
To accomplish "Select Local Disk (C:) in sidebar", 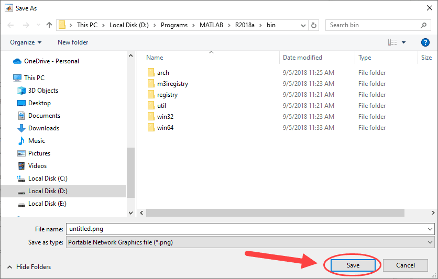I will pos(48,178).
